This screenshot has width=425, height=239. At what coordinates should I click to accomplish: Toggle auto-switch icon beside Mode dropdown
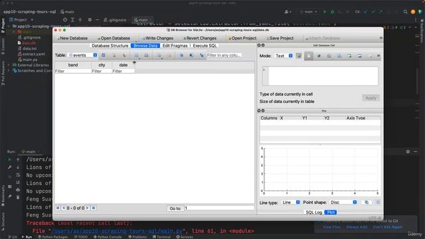(x=299, y=56)
